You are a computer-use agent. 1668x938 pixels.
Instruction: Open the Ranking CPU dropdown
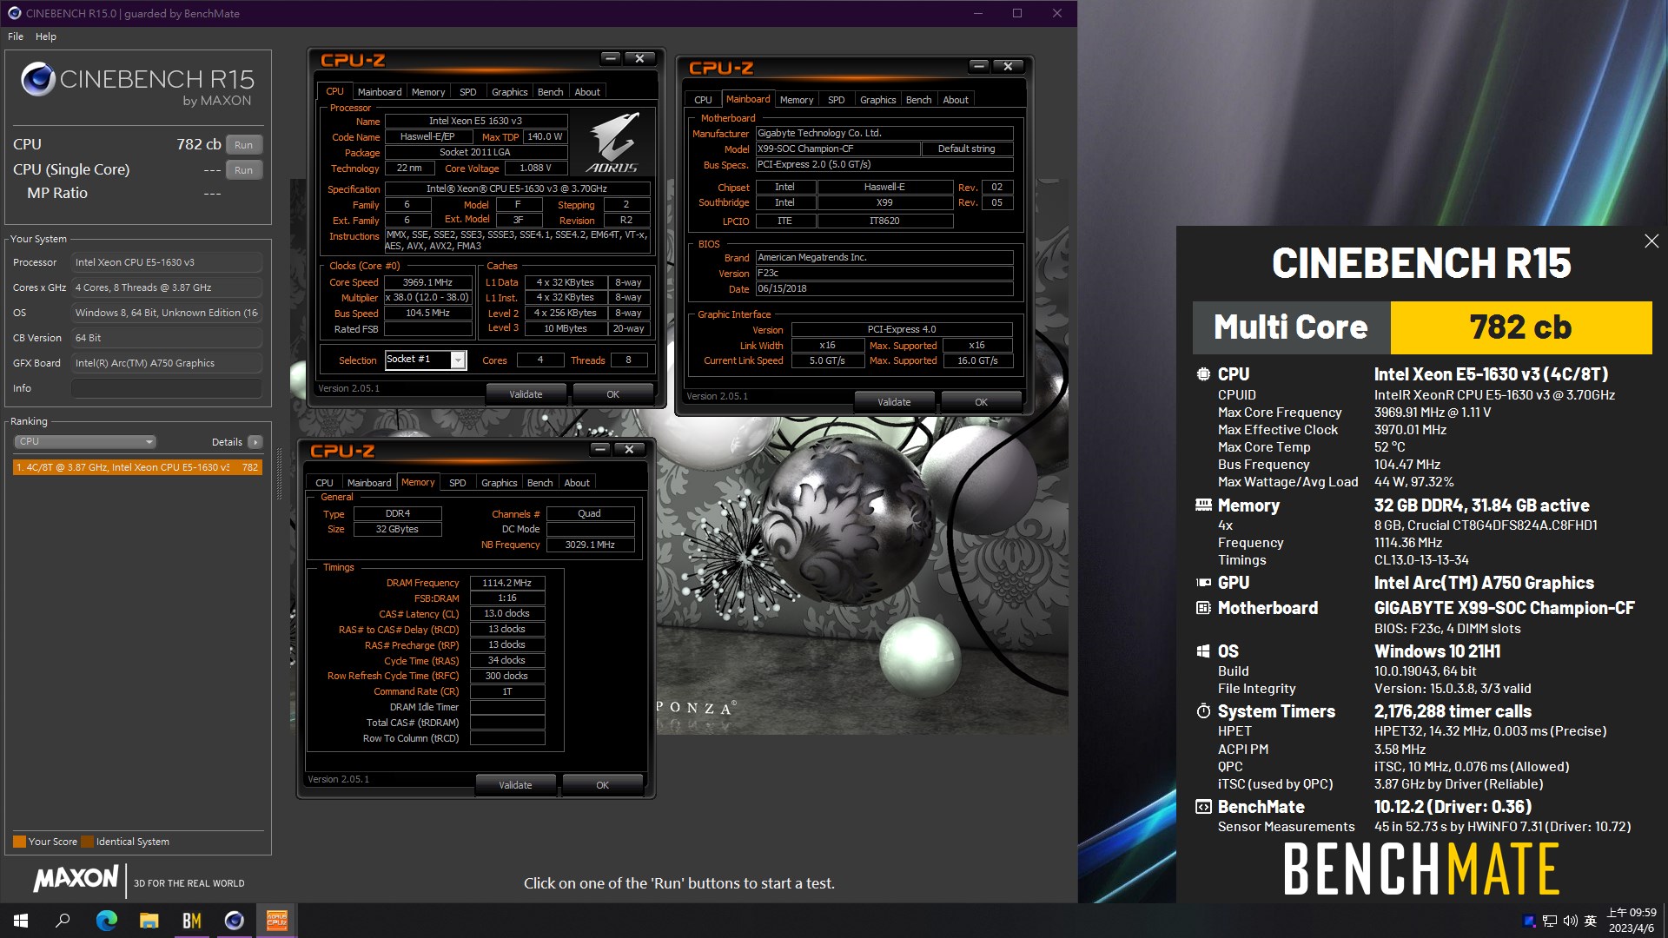tap(85, 442)
